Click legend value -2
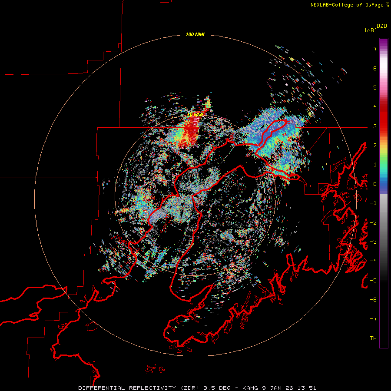The height and width of the screenshot is (391, 391). [373, 223]
